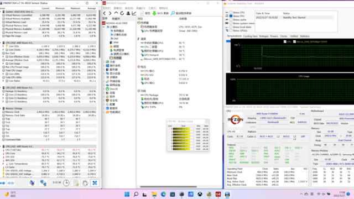Open Windows Start menu

[x=127, y=194]
